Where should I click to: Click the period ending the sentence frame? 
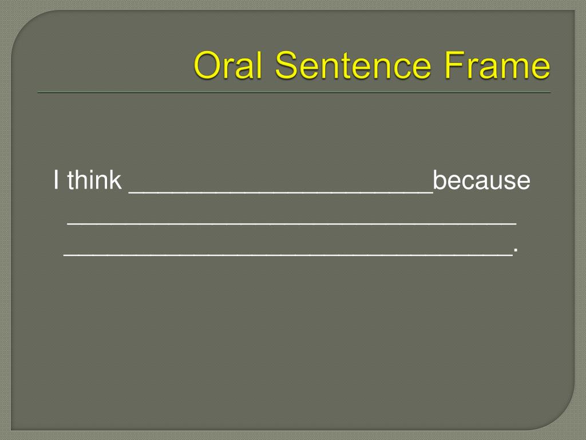point(516,250)
